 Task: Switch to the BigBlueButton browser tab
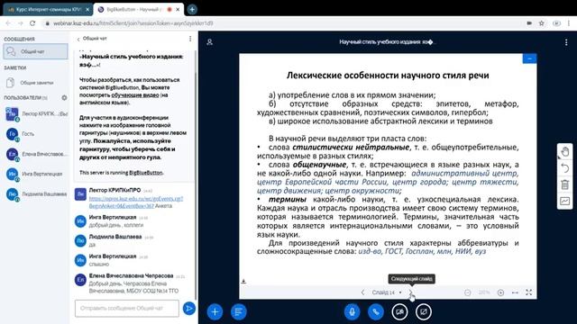[139, 10]
